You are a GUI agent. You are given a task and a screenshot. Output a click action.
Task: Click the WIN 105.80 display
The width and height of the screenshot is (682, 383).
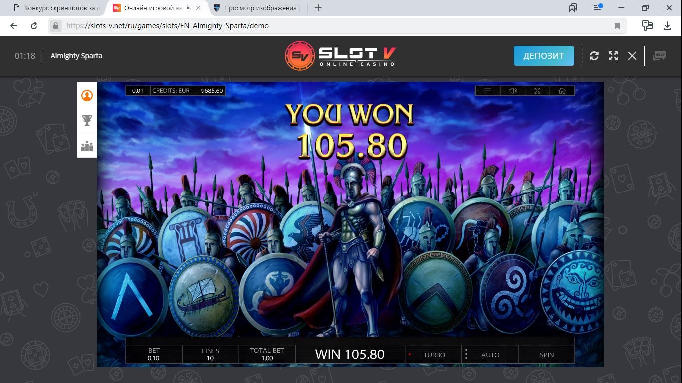pos(350,354)
